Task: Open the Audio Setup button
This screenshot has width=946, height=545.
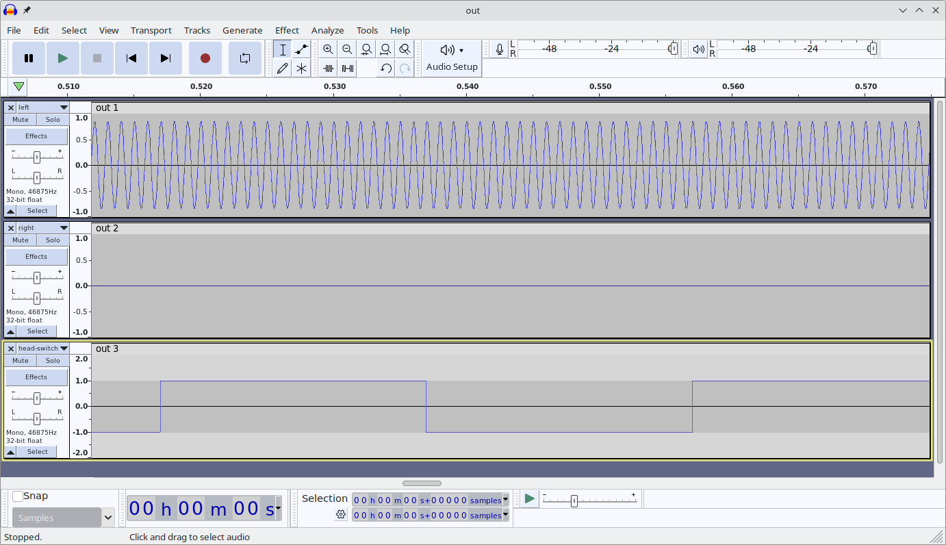Action: (x=452, y=58)
